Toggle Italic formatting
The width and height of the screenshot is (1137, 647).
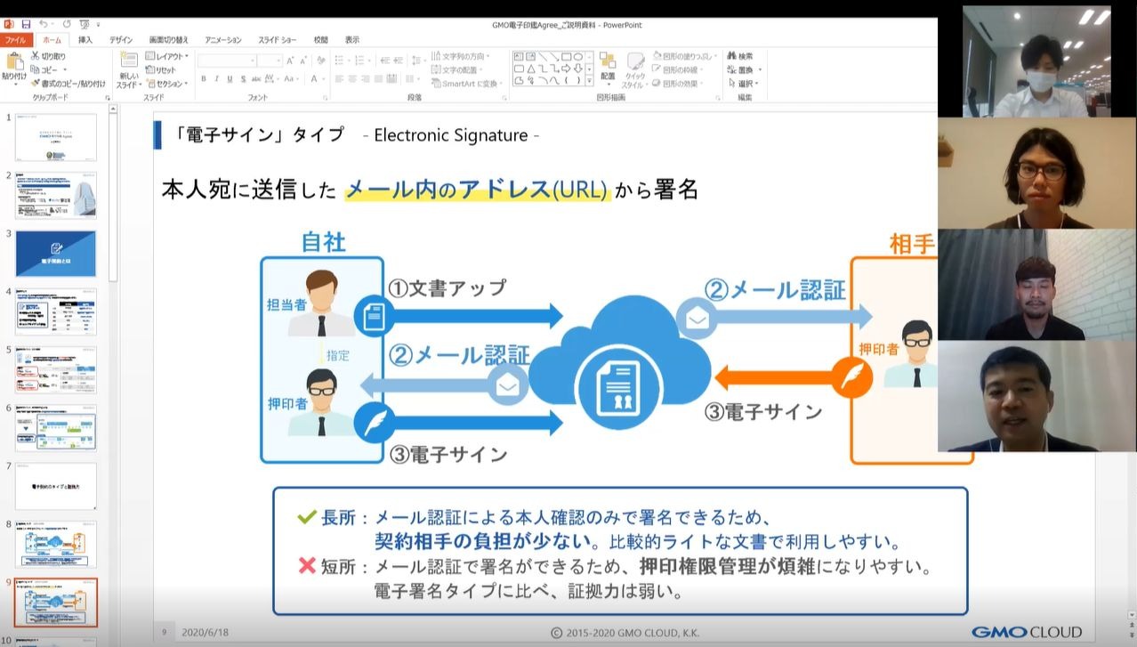coord(216,79)
